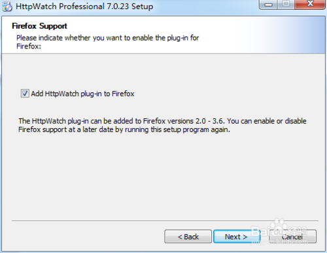The width and height of the screenshot is (327, 253).
Task: Close the setup wizard with the red X
Action: pyautogui.click(x=310, y=5)
